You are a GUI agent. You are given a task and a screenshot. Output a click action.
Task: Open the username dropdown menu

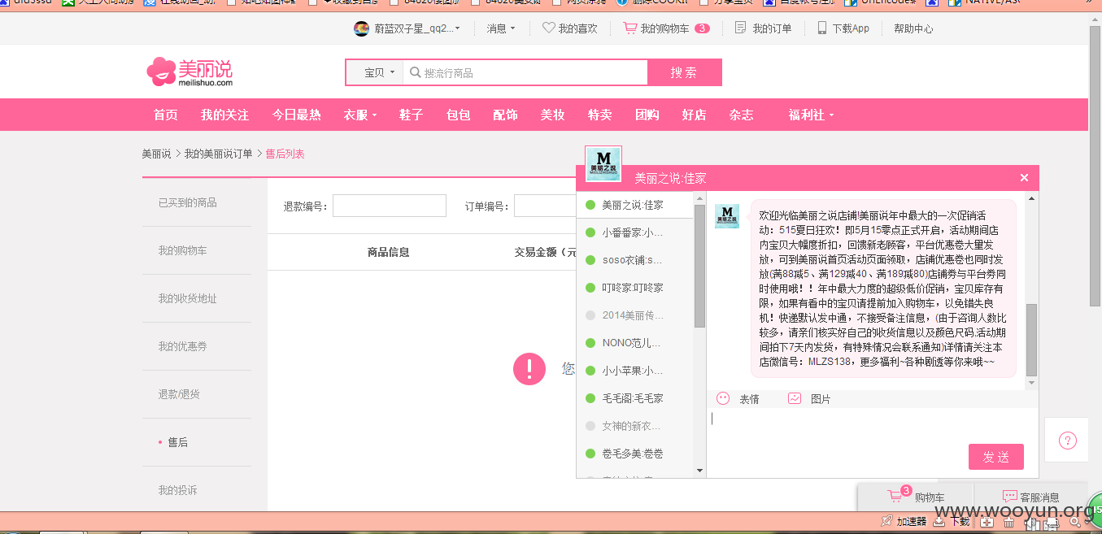coord(417,28)
